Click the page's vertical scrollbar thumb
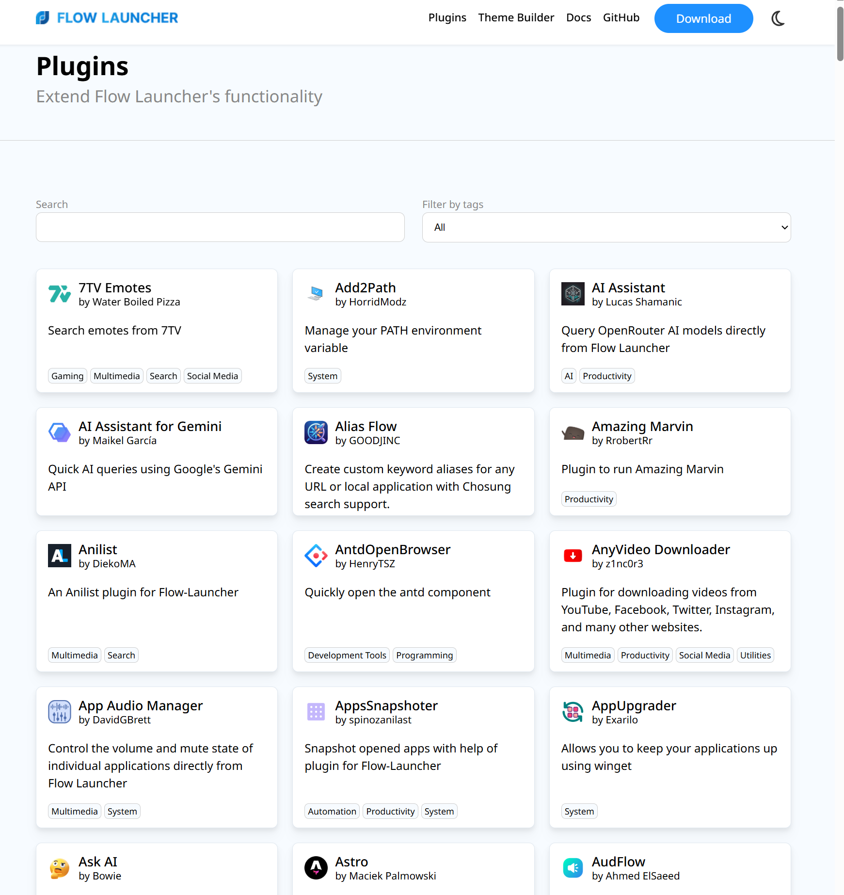Image resolution: width=844 pixels, height=895 pixels. pos(840,34)
